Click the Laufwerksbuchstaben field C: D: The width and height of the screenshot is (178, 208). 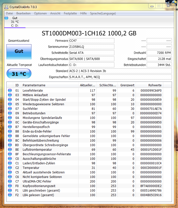(91, 65)
